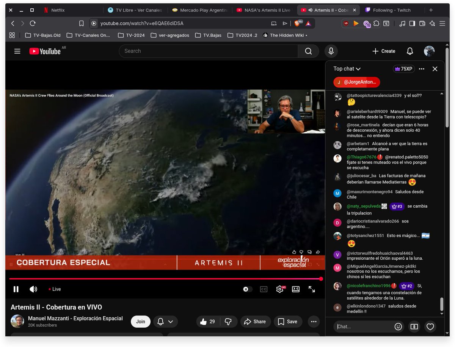Viewport: 455px width, 347px height.
Task: Open the channel avatar below the video
Action: click(x=17, y=321)
